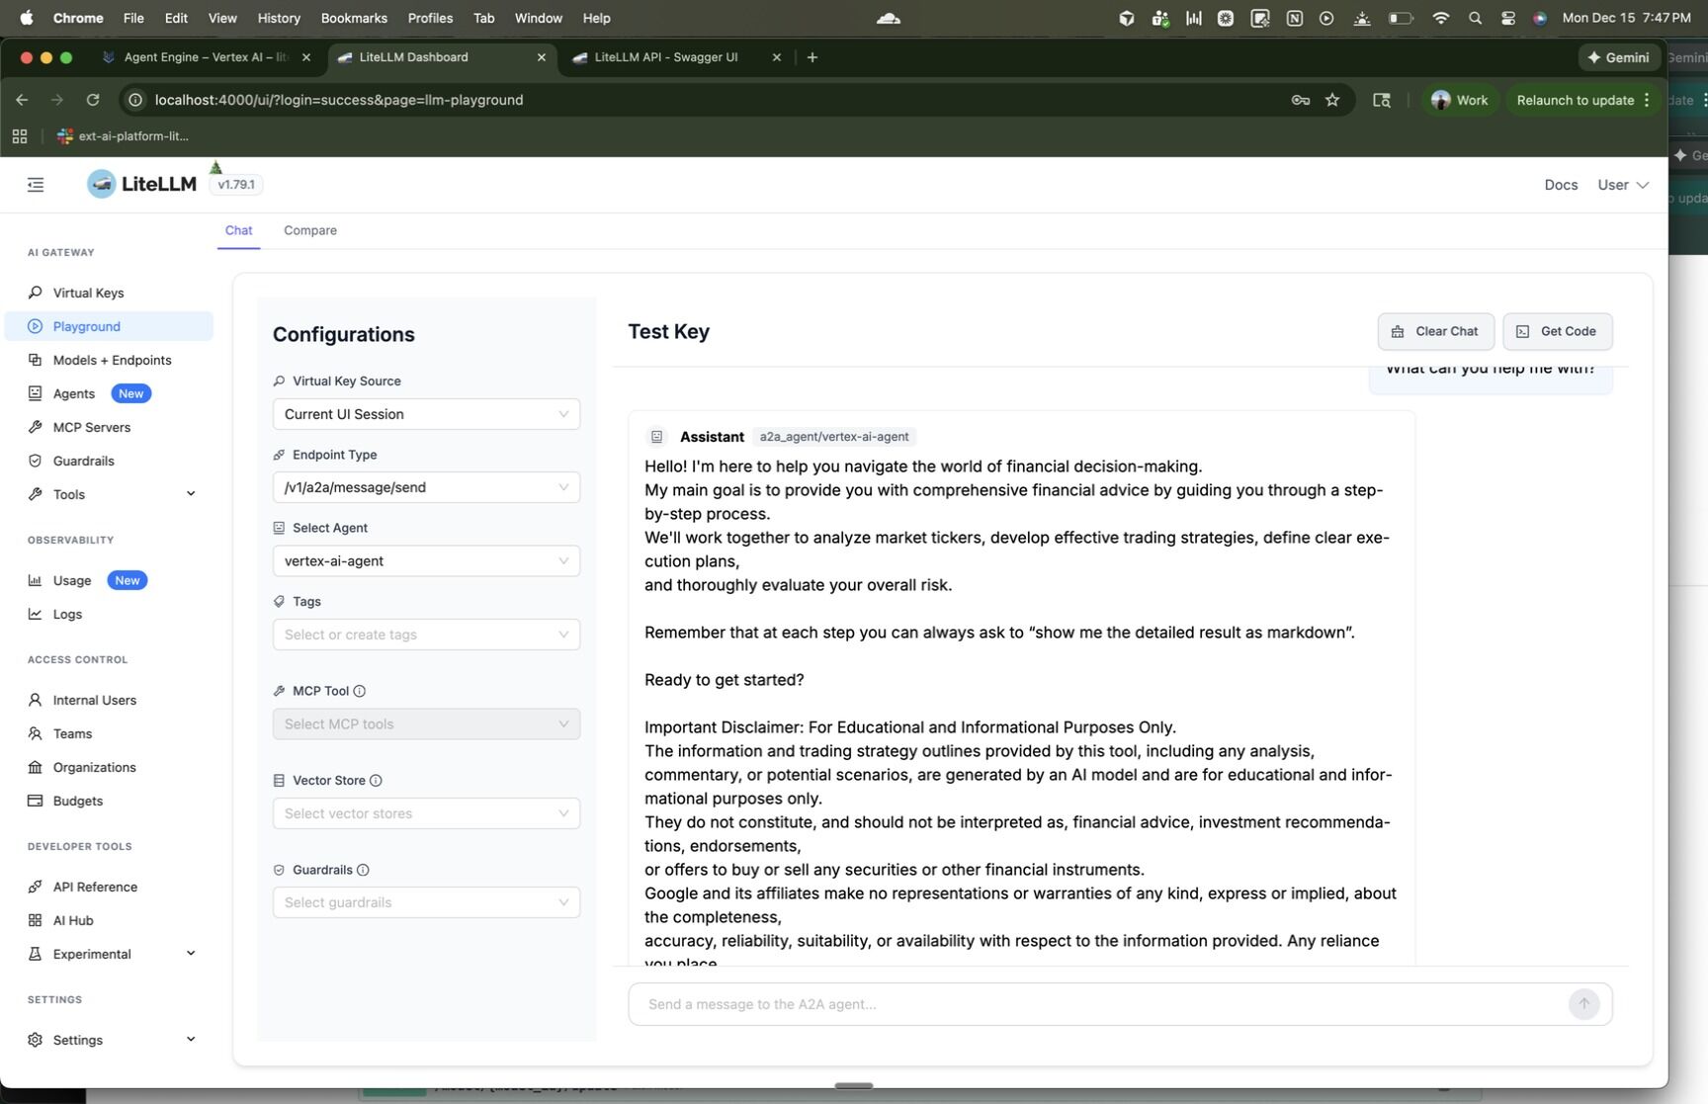Viewport: 1708px width, 1104px height.
Task: Open MCP Servers section
Action: click(92, 427)
